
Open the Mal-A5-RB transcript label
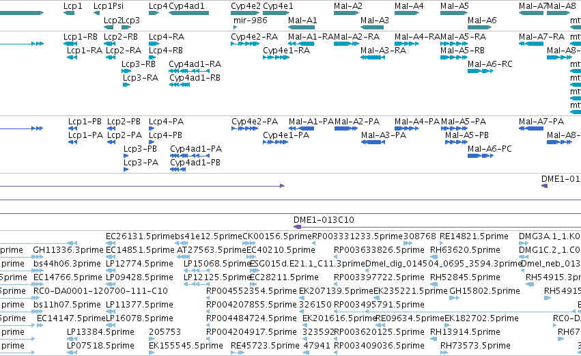(462, 51)
